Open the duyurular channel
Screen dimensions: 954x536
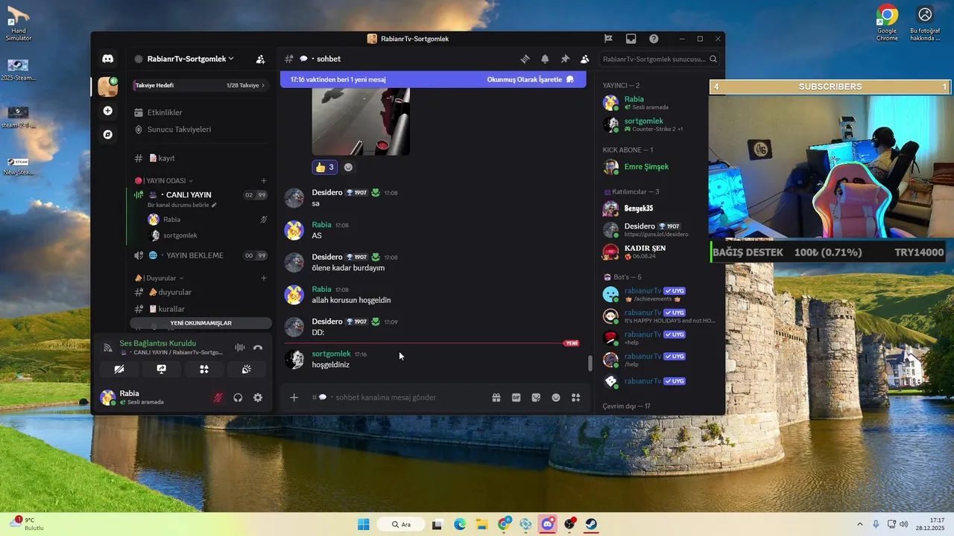[200, 293]
